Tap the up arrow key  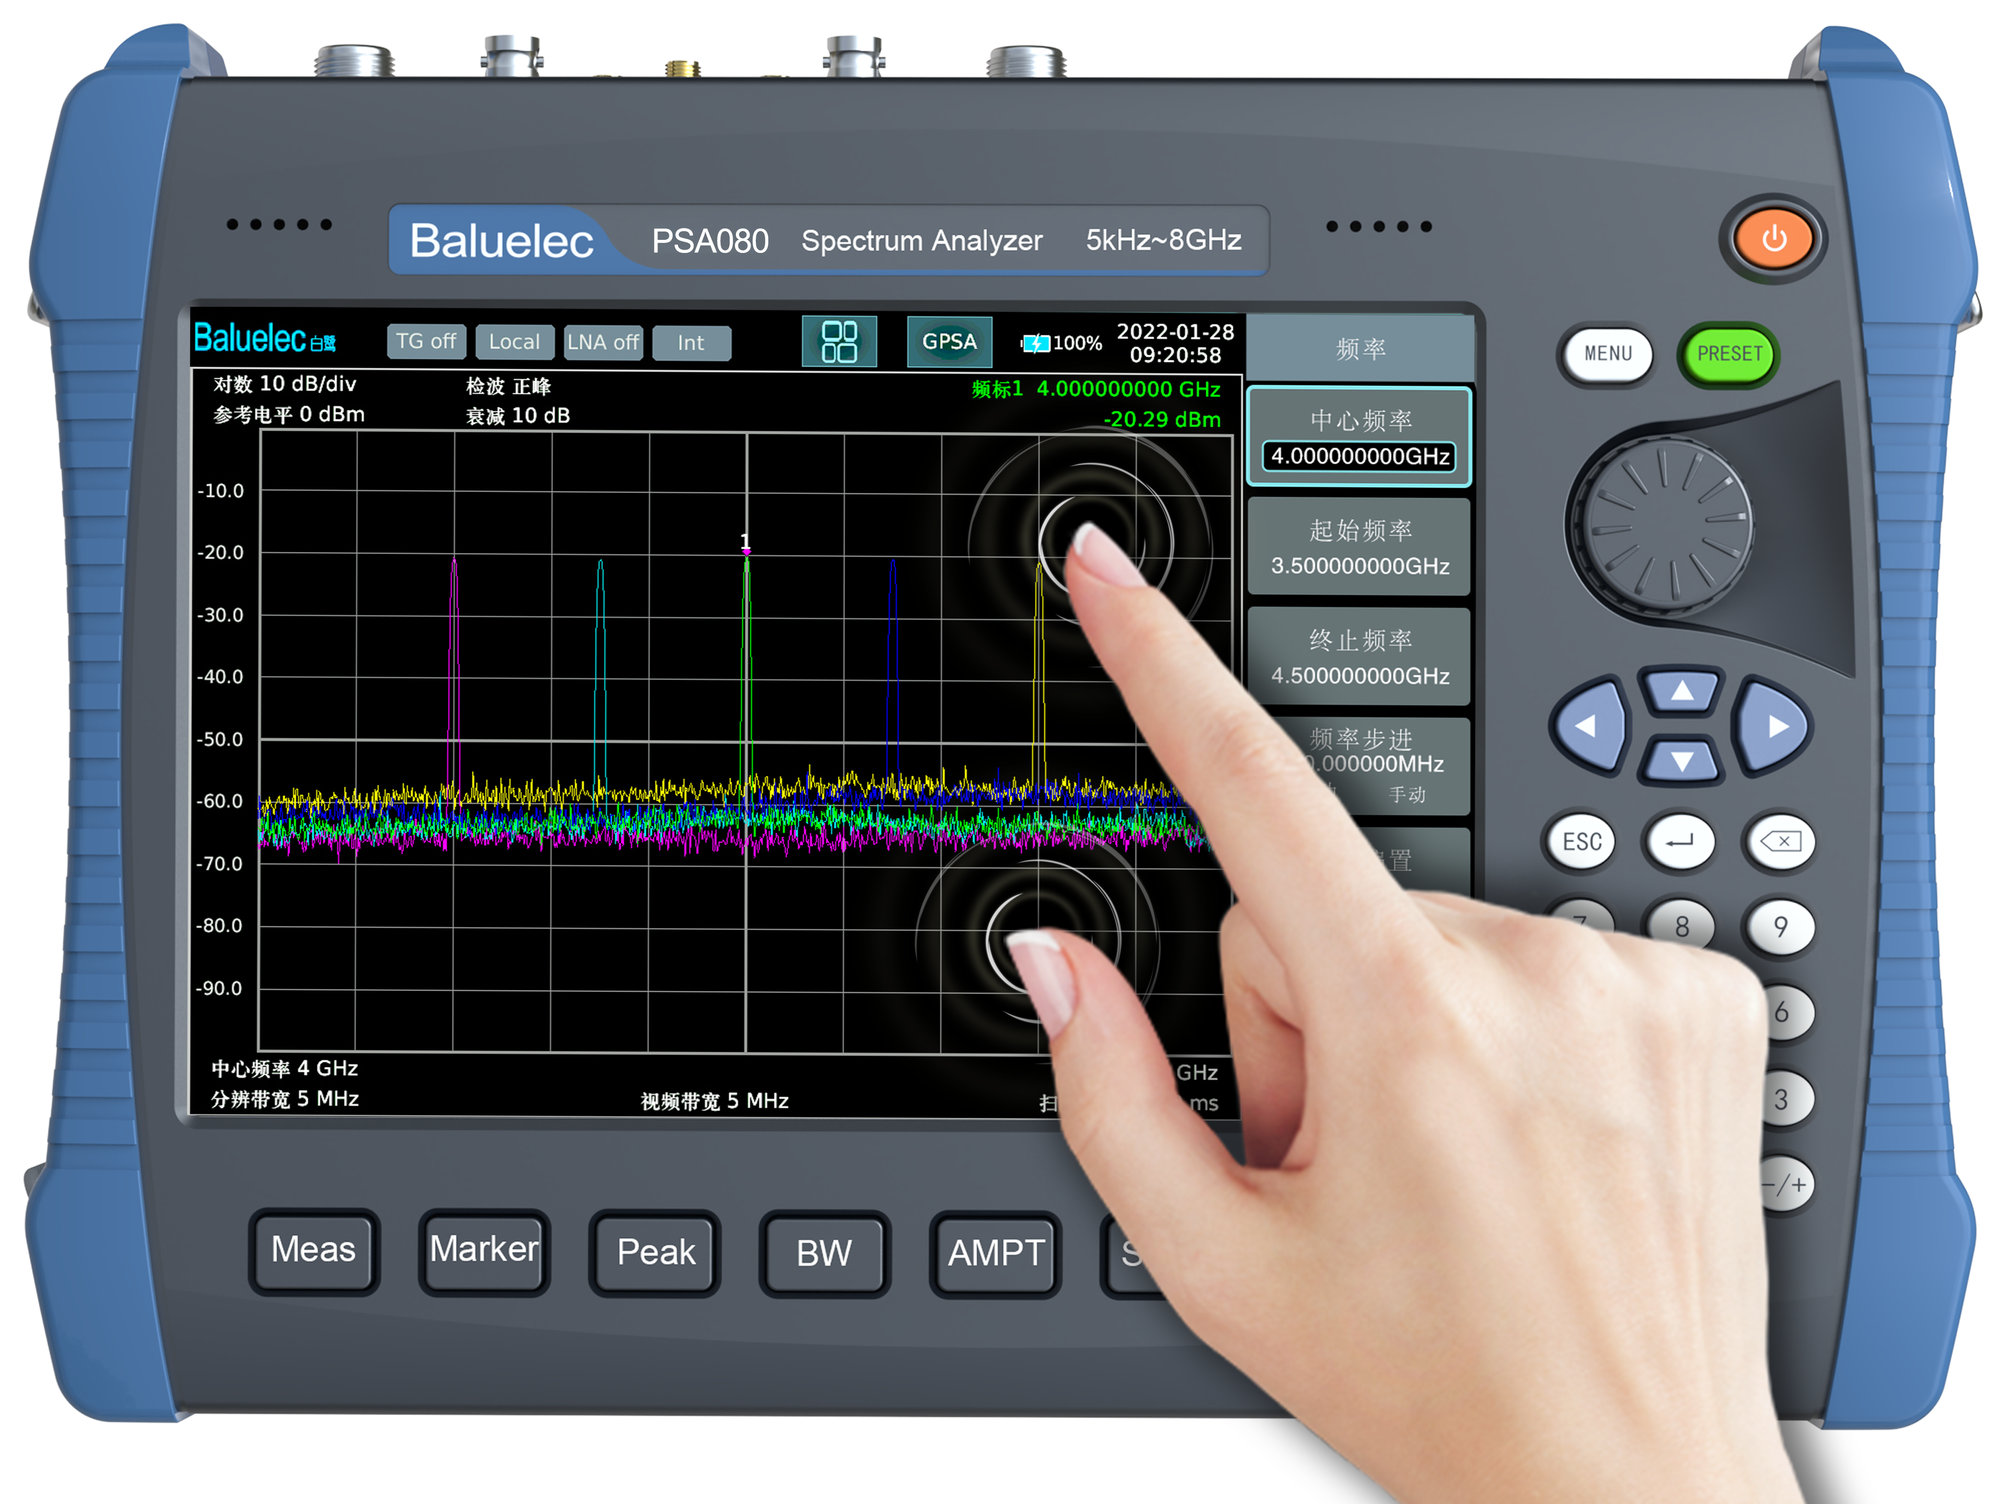1681,691
